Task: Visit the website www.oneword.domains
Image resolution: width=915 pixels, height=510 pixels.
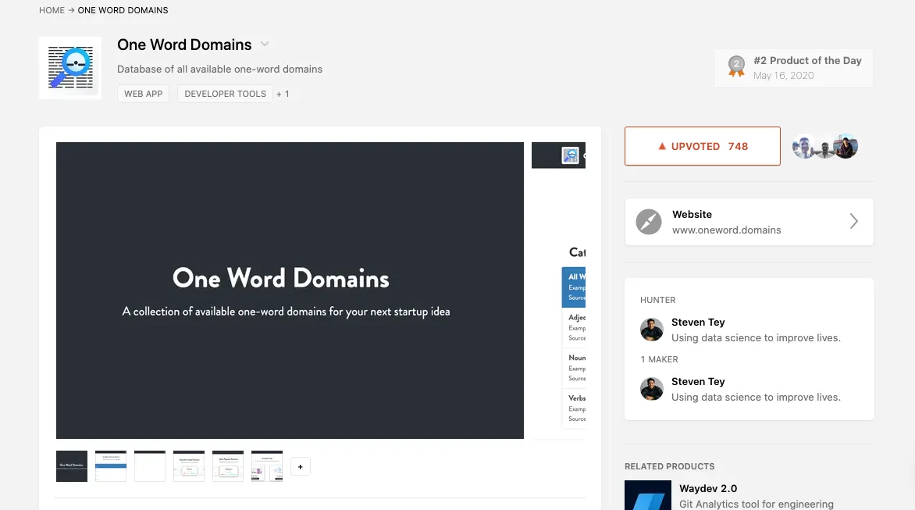Action: pos(749,222)
